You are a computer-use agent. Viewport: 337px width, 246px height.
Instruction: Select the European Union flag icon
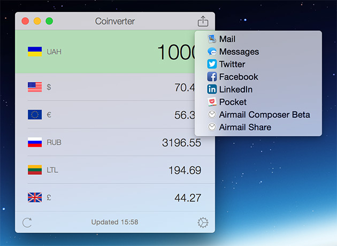[35, 115]
